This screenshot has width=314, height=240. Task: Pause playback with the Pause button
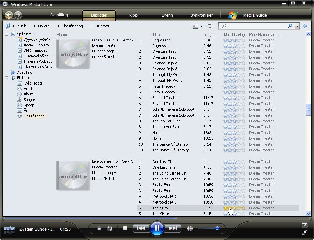pos(157,228)
